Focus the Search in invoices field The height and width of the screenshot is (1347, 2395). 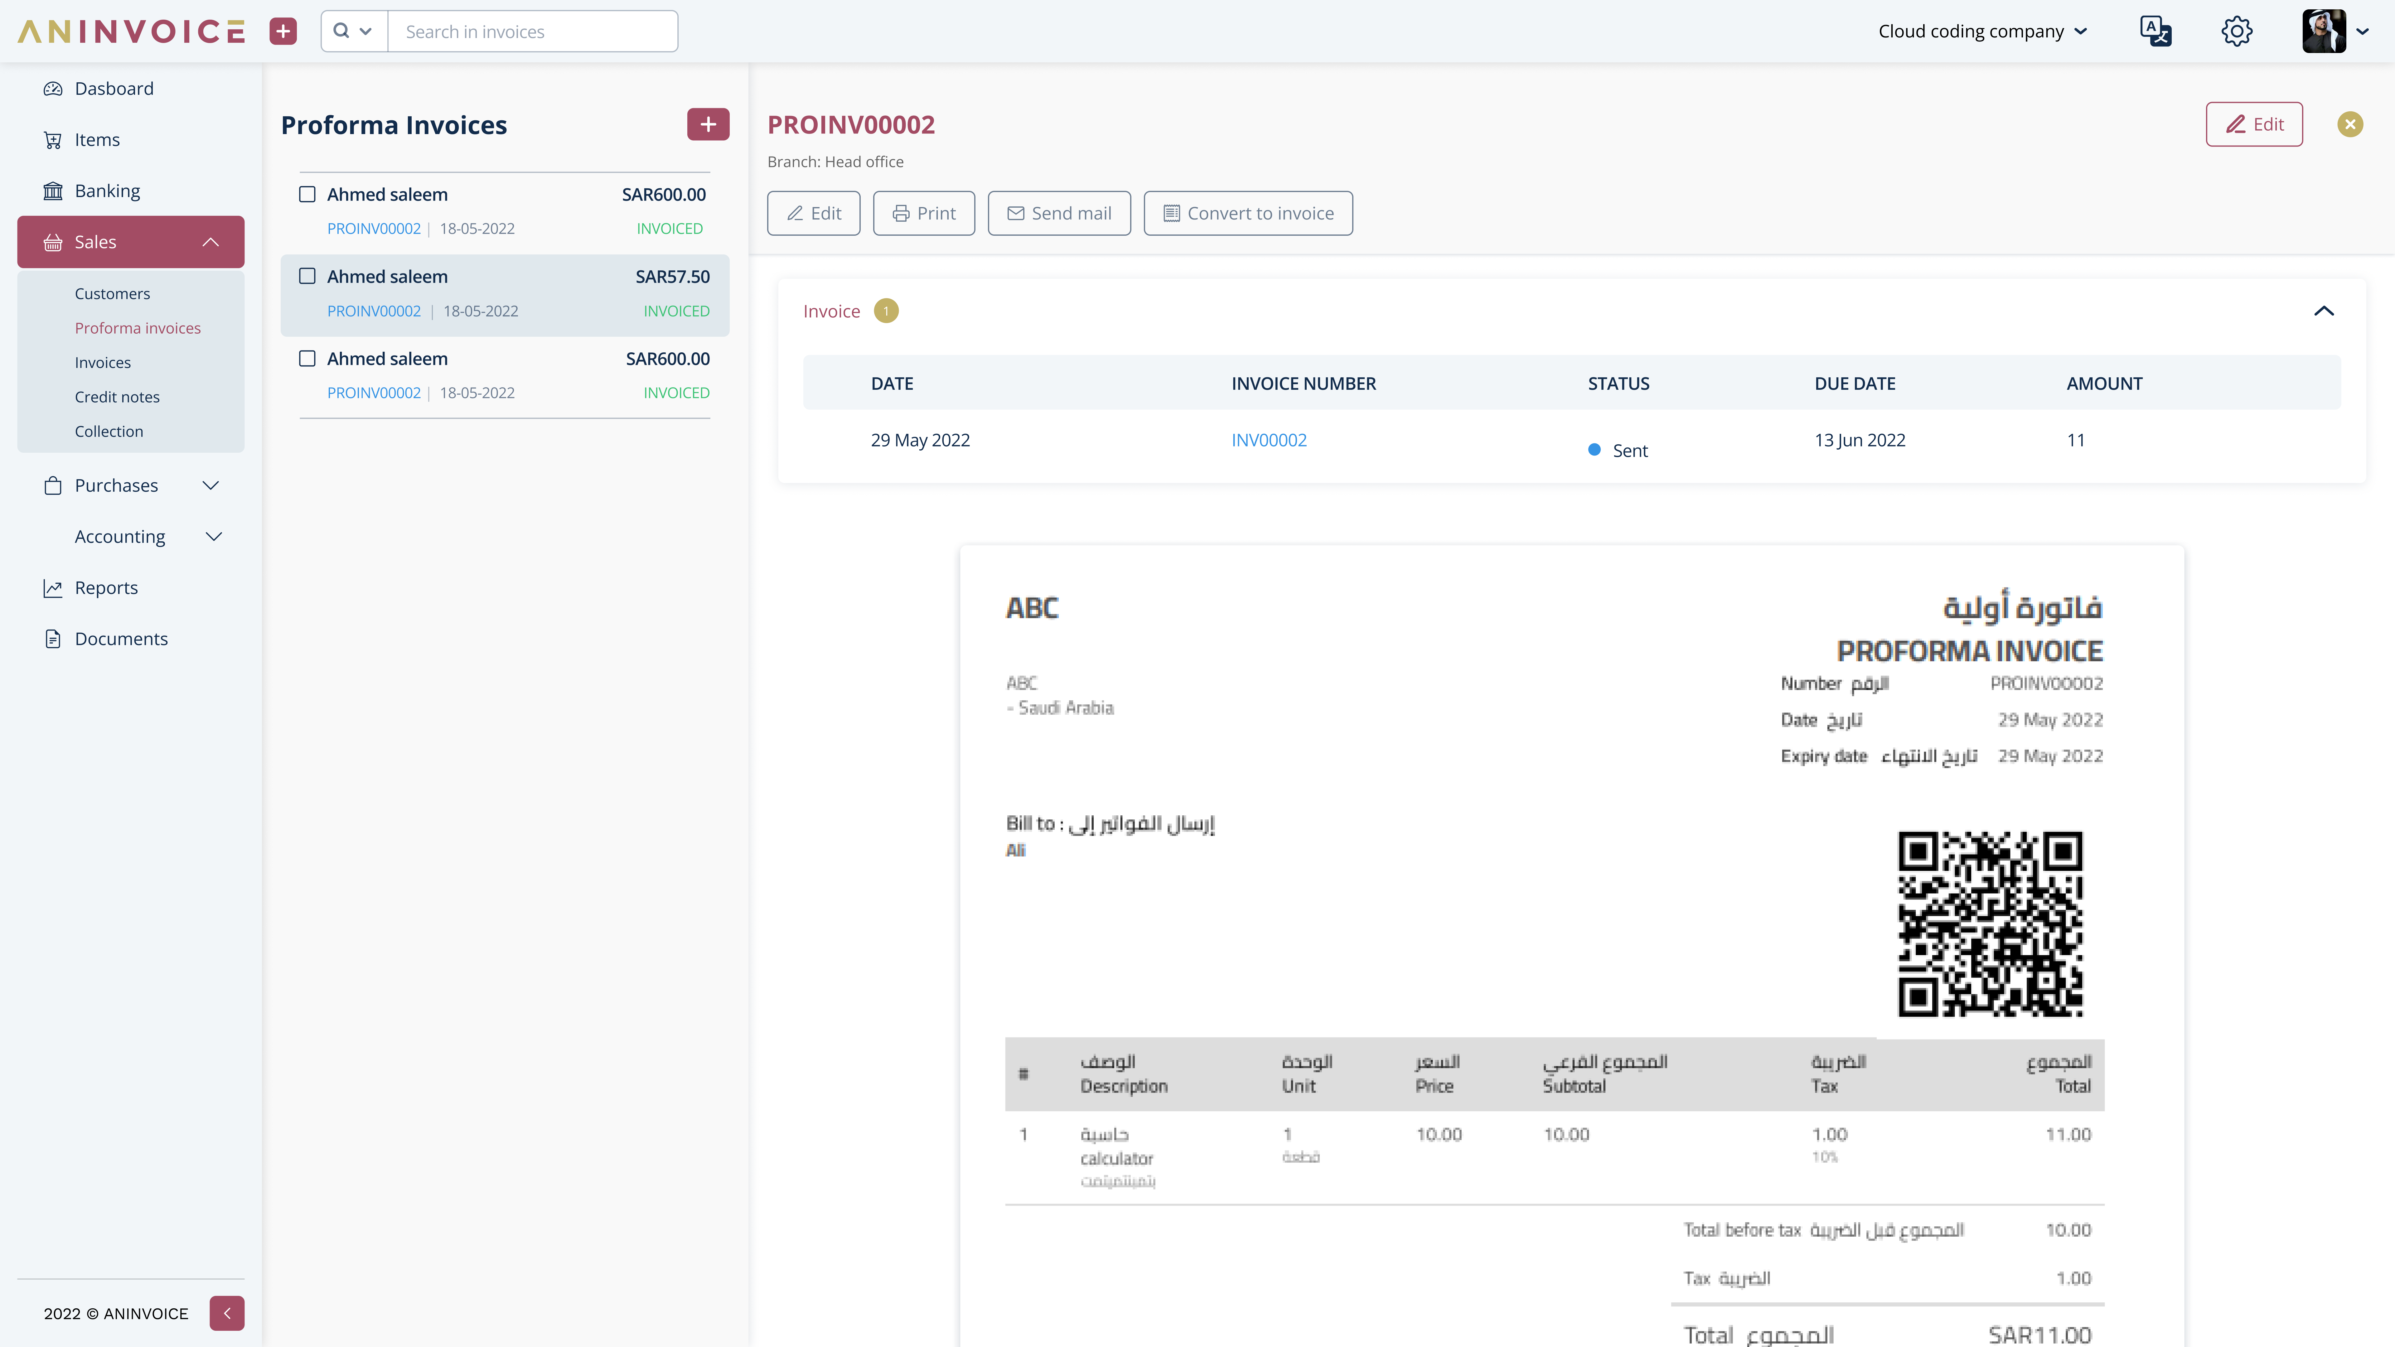(x=533, y=31)
